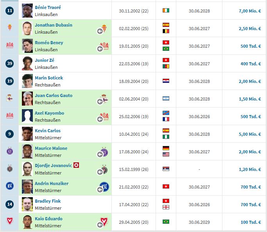Click the 7,00 Mio. € market value
This screenshot has width=267, height=232.
click(249, 11)
